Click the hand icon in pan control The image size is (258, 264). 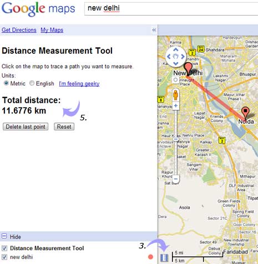pos(176,57)
